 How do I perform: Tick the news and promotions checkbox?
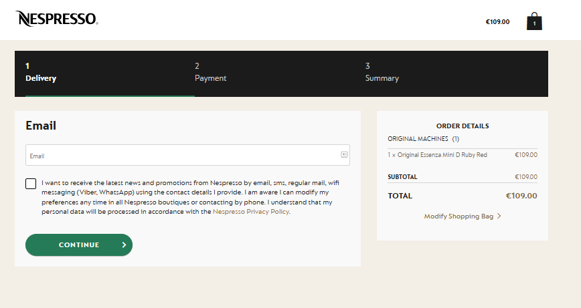point(31,184)
